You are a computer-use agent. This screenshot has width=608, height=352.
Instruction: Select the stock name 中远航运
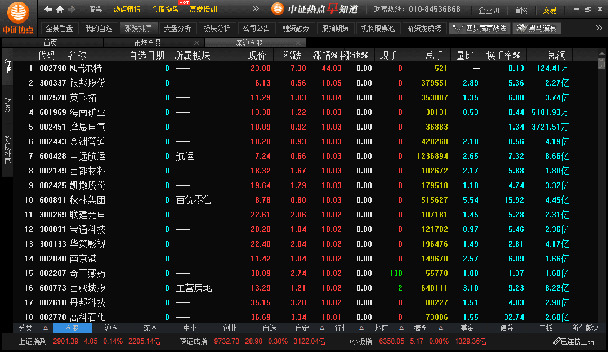pyautogui.click(x=88, y=157)
